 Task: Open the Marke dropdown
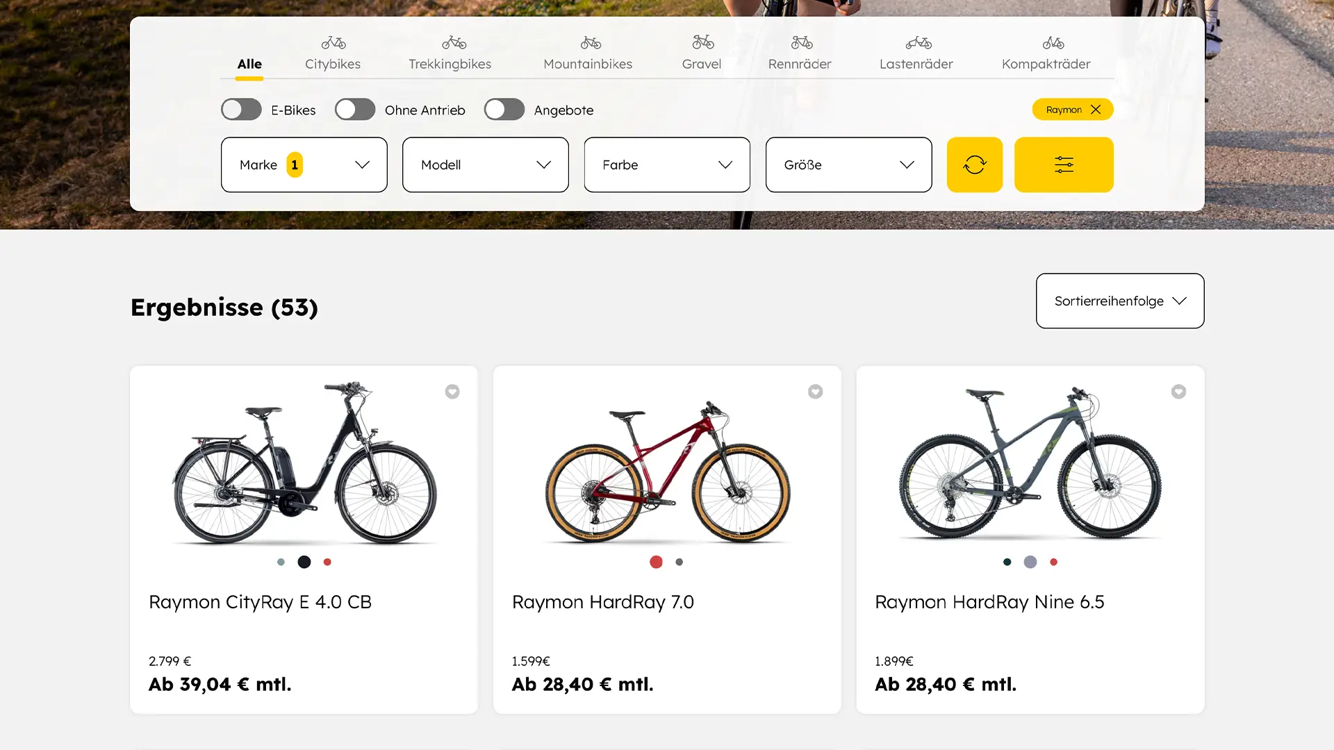pyautogui.click(x=304, y=165)
